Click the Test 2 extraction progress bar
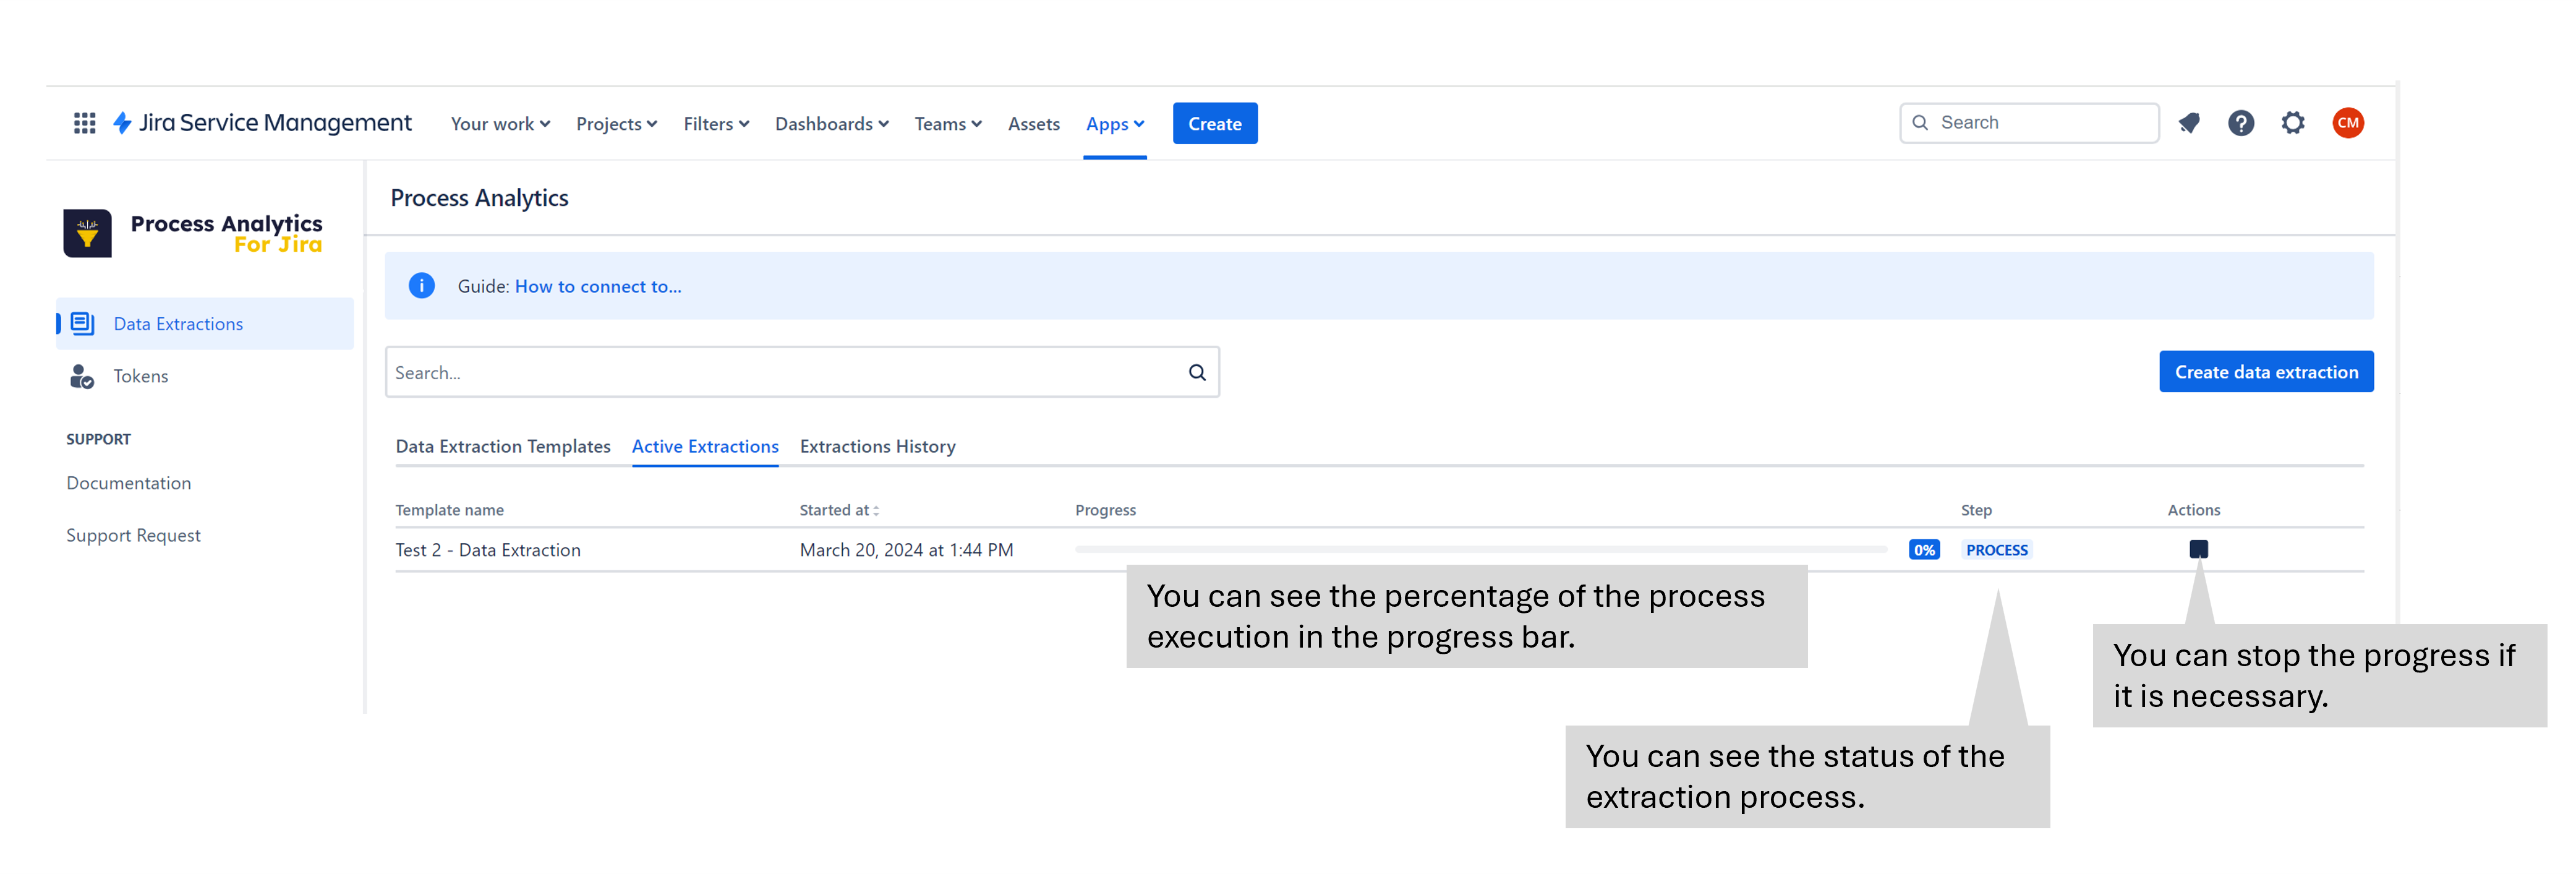The width and height of the screenshot is (2576, 874). tap(1480, 549)
